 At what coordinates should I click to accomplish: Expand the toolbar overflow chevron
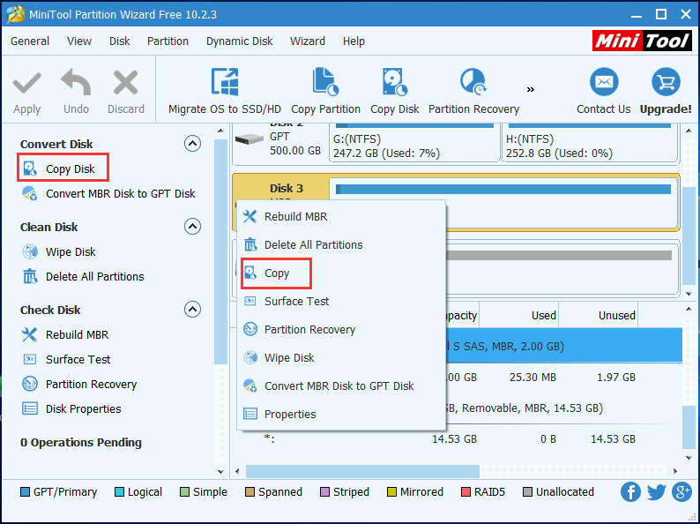point(531,90)
